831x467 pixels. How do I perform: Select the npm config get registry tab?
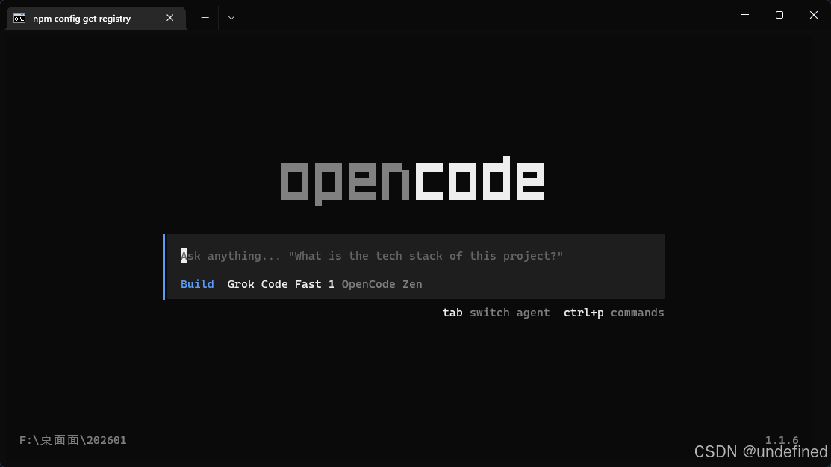coord(96,19)
